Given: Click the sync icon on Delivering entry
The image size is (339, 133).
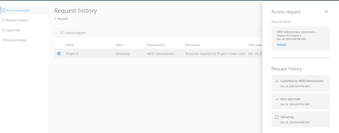Looking at the screenshot, I should (x=277, y=117).
